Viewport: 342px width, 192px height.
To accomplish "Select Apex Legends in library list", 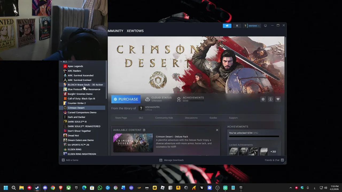I will tap(82, 66).
